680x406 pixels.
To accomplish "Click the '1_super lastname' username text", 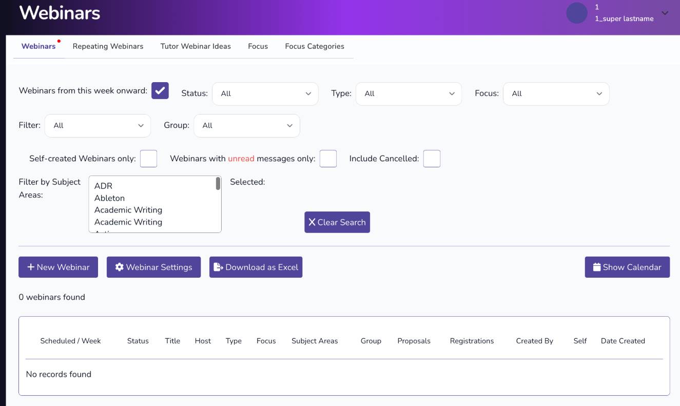I will pyautogui.click(x=624, y=19).
